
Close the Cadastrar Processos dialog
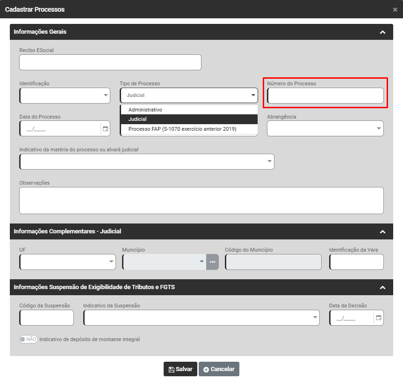[x=395, y=9]
